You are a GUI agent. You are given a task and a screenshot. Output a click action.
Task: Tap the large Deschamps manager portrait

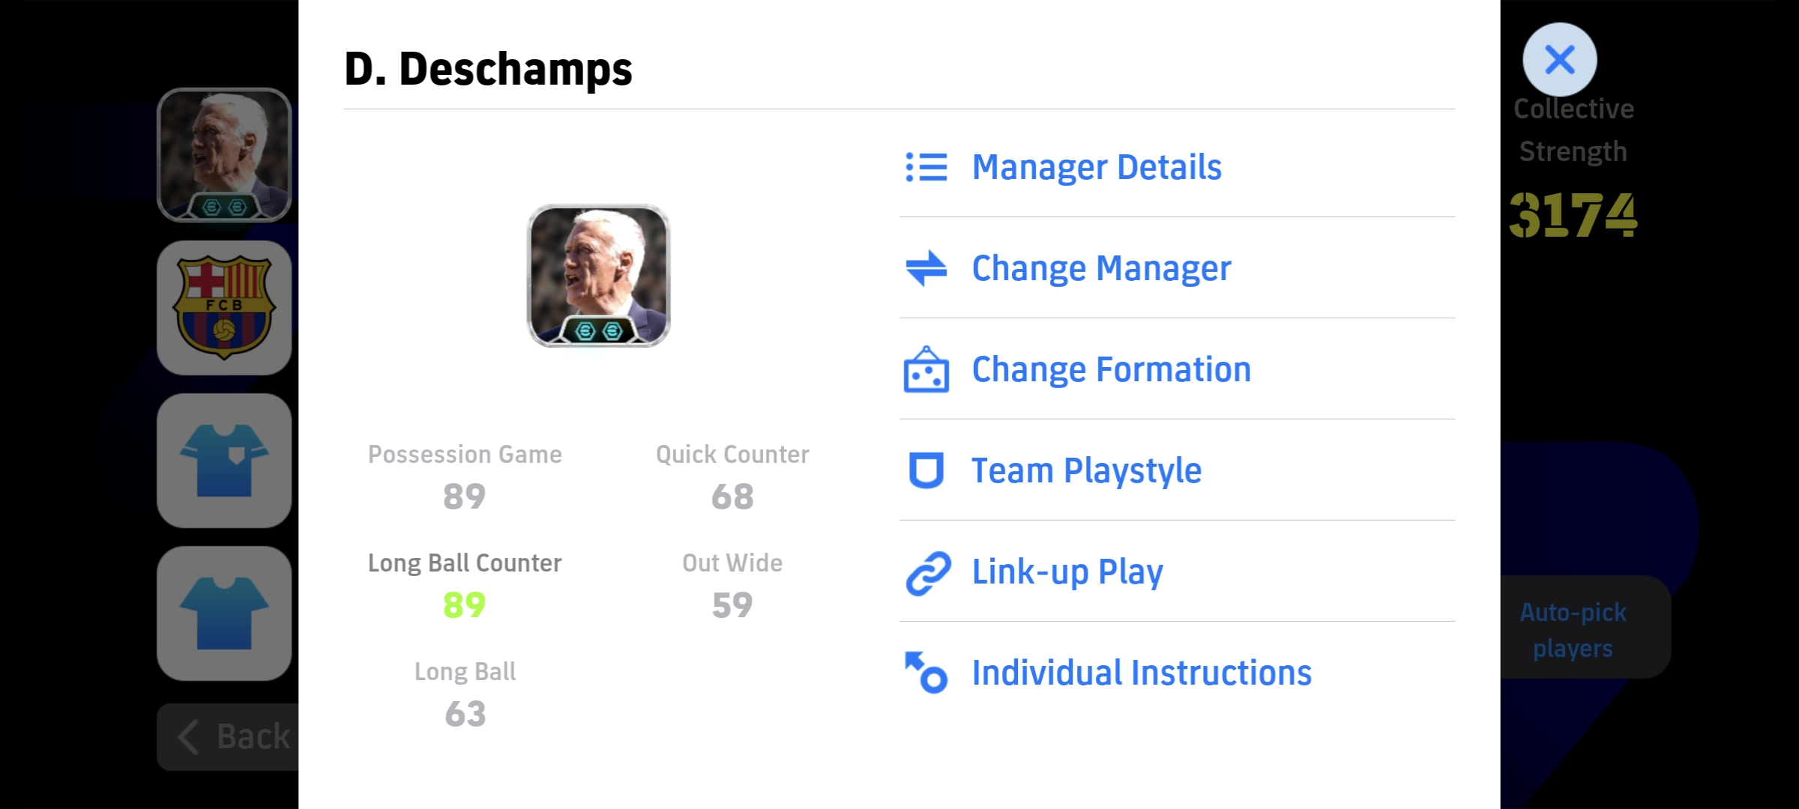(598, 276)
